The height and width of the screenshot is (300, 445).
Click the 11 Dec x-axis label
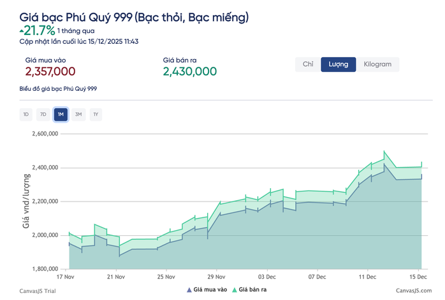367,277
